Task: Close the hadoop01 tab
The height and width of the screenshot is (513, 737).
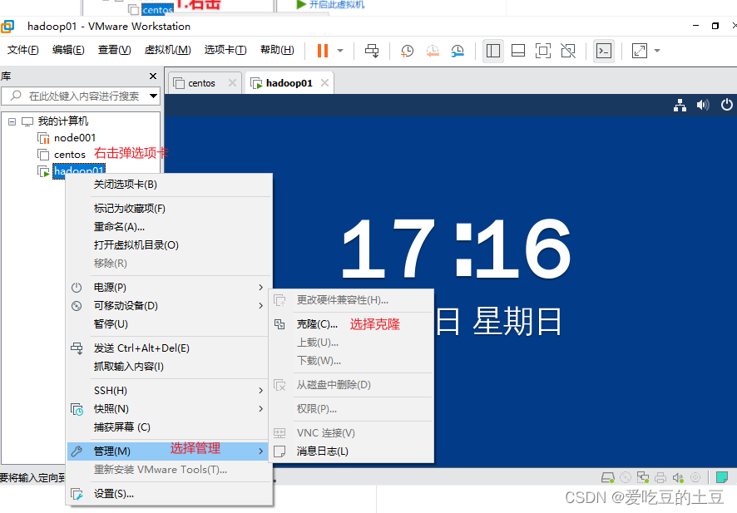Action: click(324, 82)
